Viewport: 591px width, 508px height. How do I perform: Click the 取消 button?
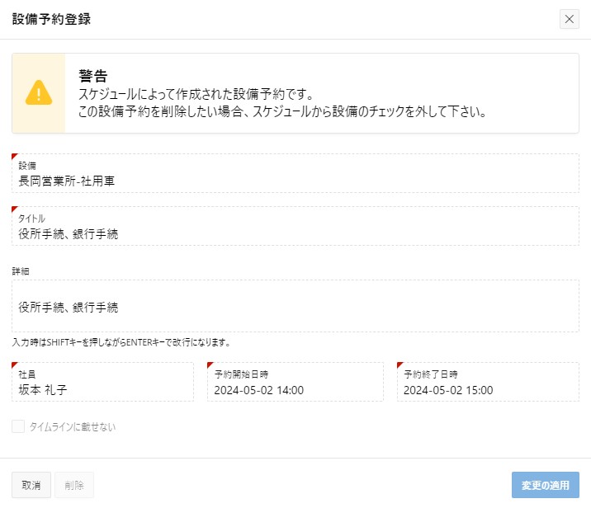click(x=31, y=485)
